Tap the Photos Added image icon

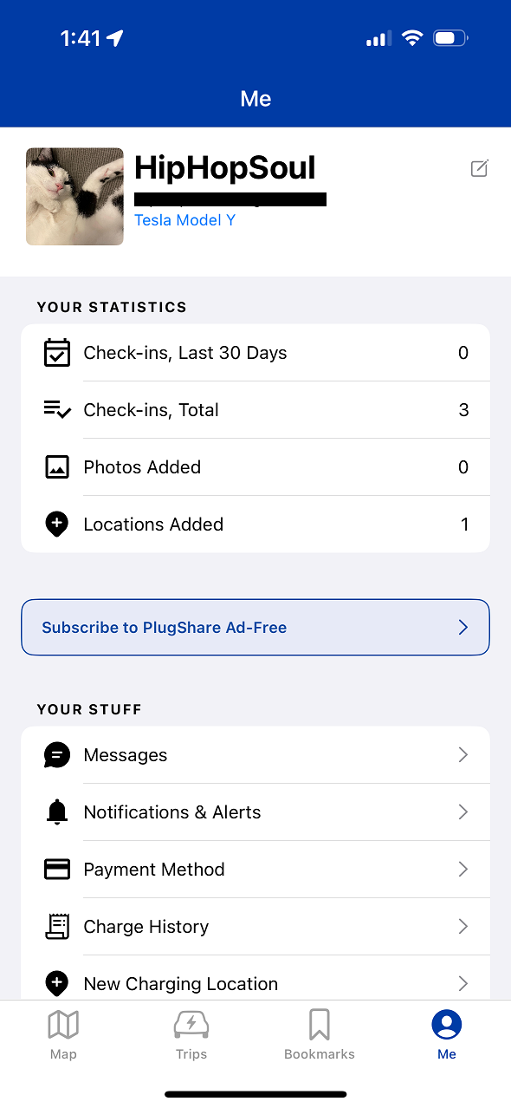pyautogui.click(x=57, y=467)
